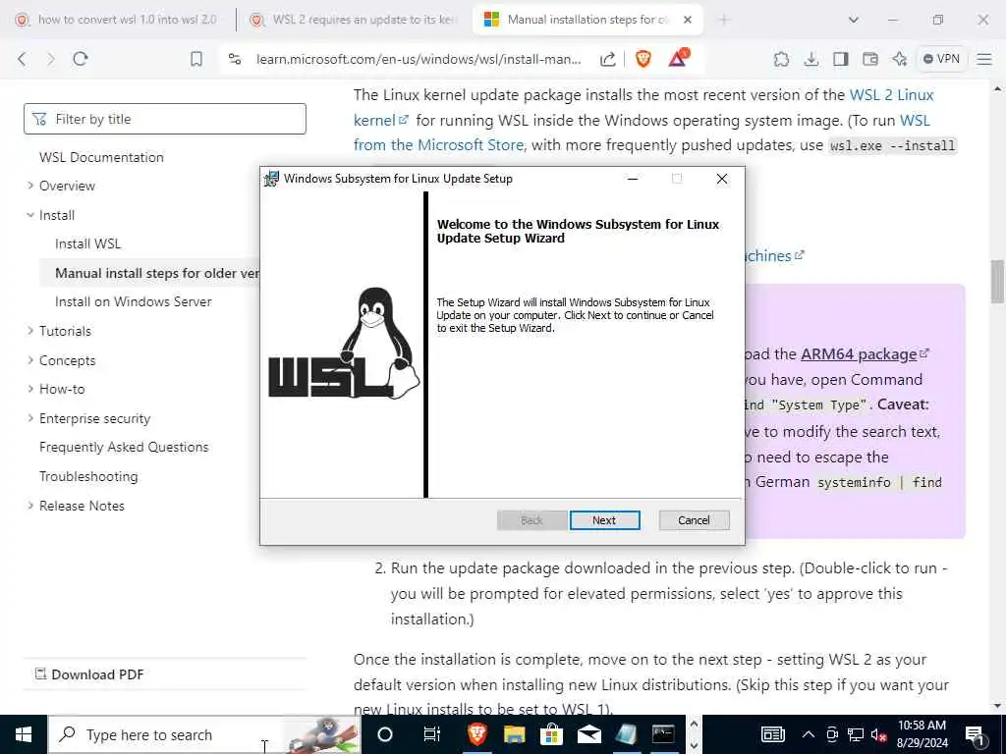Open the Windows Start menu
Screen dimensions: 1006x754
[24, 734]
